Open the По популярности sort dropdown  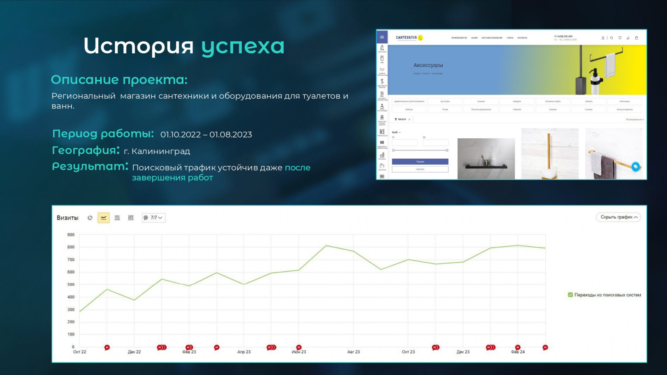pos(634,120)
